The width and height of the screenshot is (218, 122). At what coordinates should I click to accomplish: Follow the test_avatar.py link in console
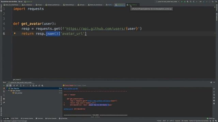coord(71,89)
